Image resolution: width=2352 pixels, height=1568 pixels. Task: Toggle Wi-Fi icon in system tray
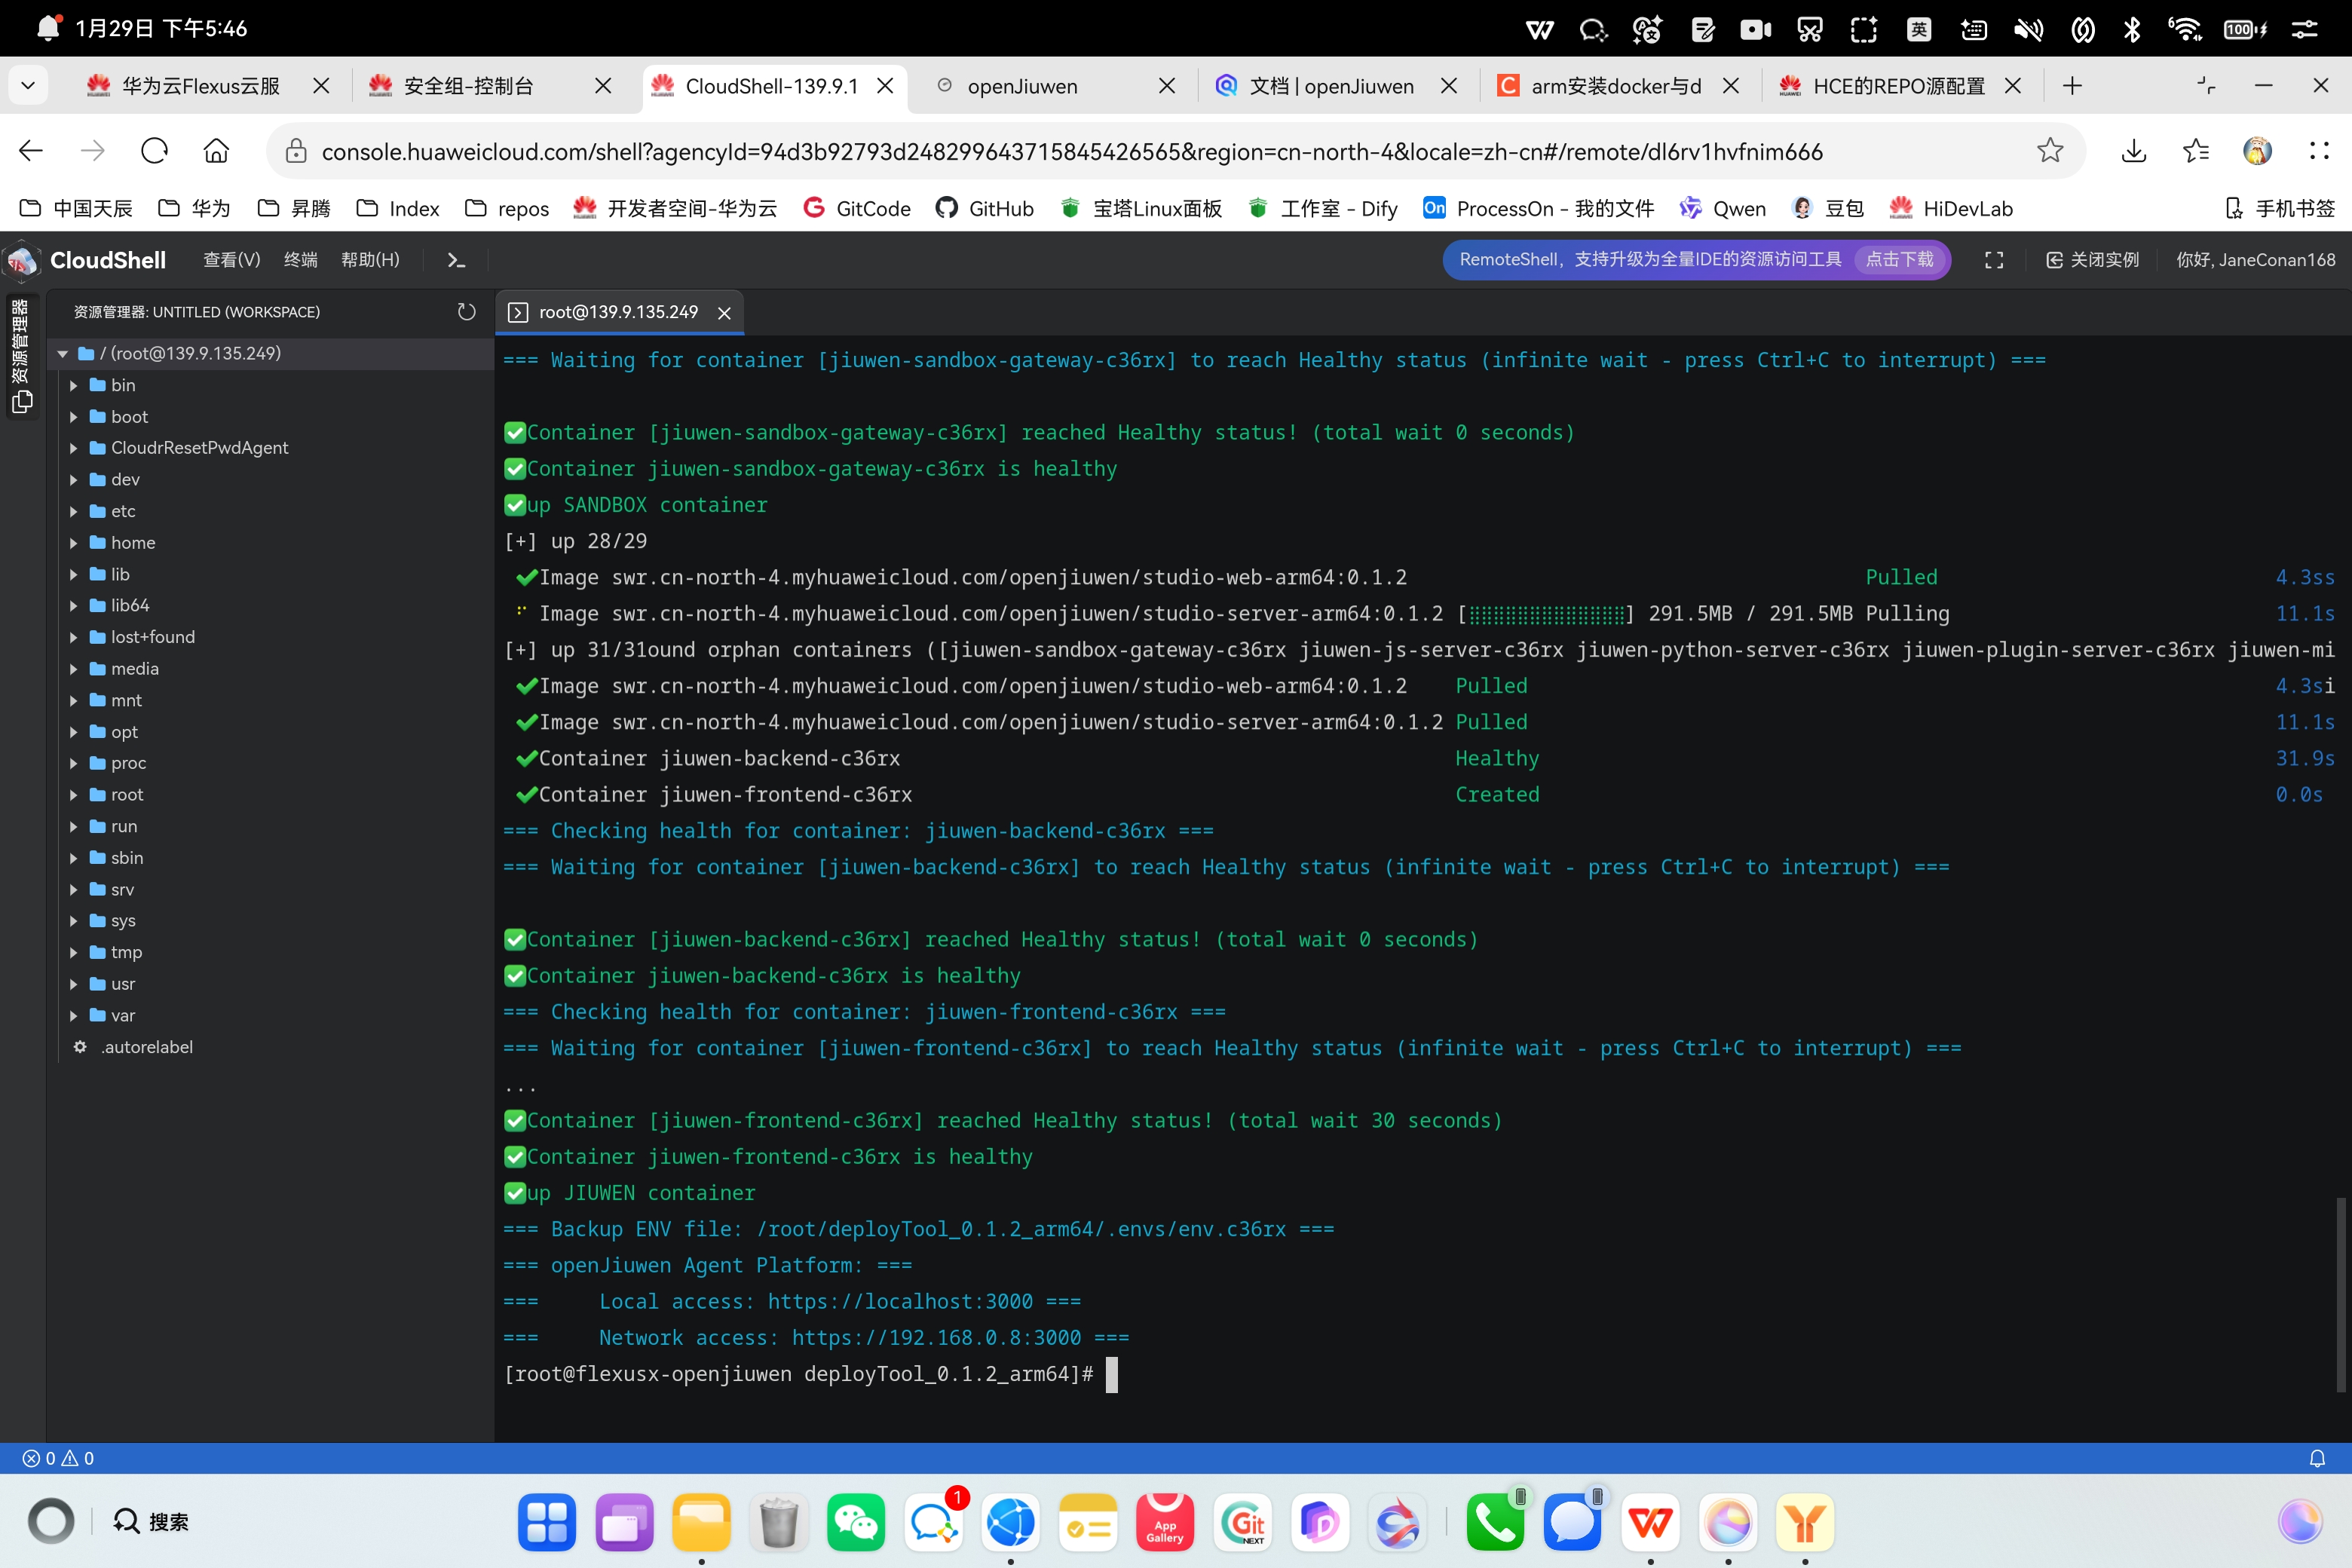2184,29
